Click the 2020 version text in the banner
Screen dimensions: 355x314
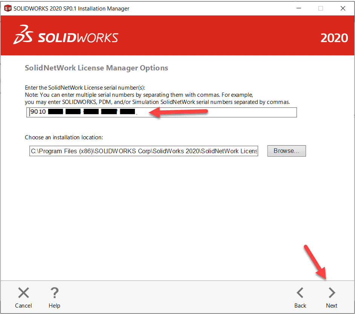334,38
